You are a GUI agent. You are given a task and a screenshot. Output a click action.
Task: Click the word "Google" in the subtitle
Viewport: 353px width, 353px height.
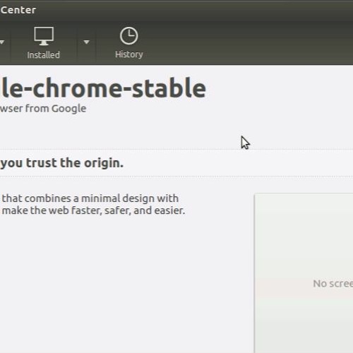68,109
